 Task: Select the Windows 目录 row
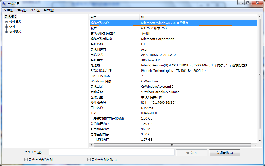click(174, 81)
